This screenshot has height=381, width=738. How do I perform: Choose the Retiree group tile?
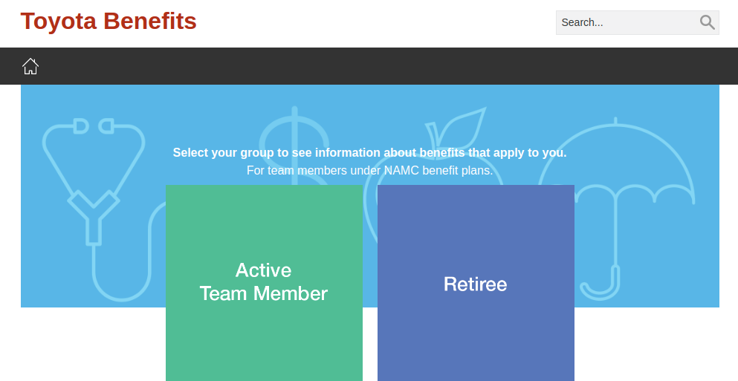[x=476, y=282]
